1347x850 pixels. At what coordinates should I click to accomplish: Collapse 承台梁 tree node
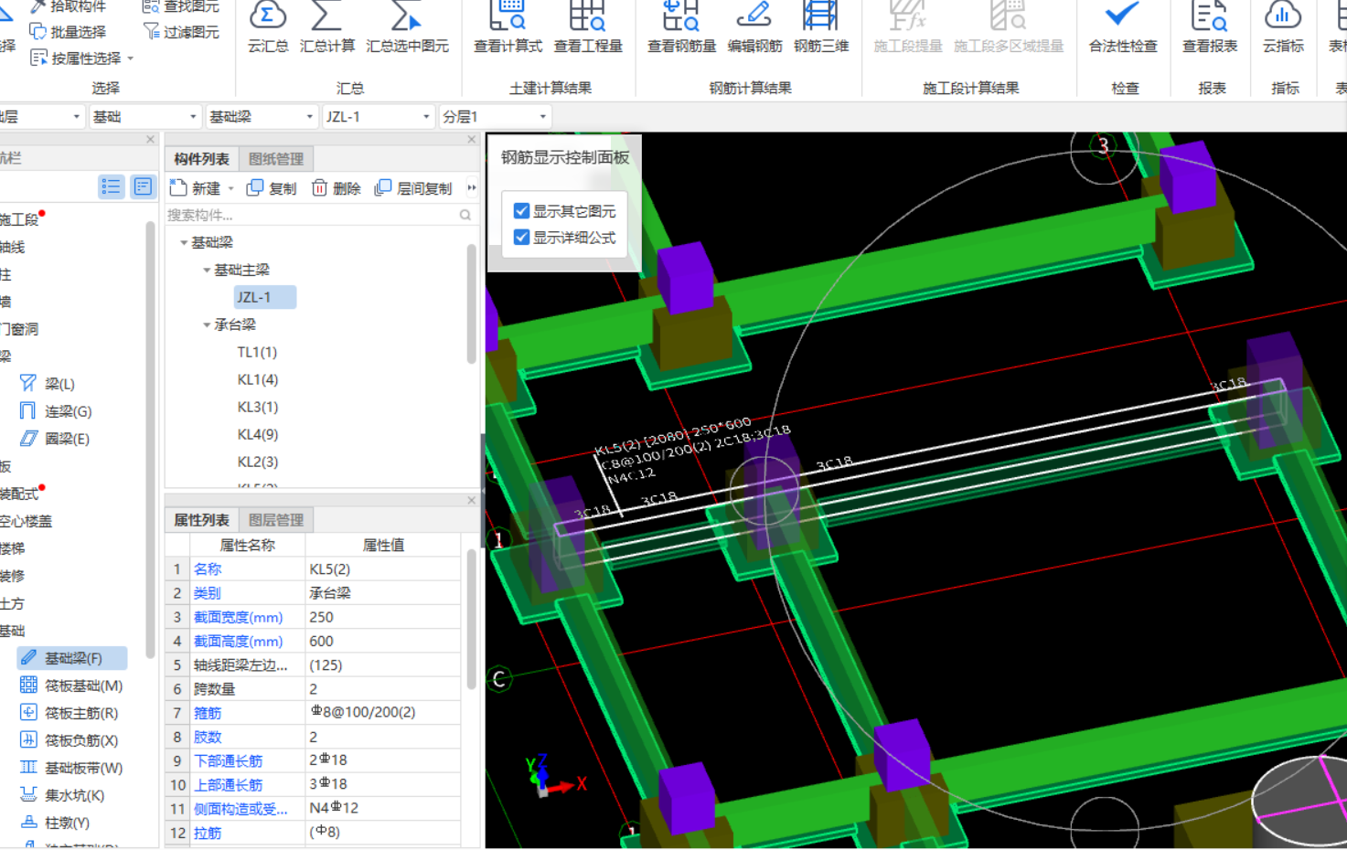pos(207,325)
